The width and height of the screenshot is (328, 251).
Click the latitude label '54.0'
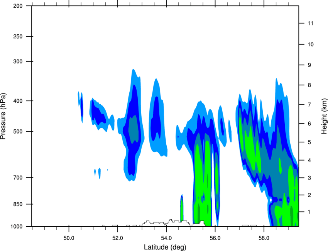point(167,238)
